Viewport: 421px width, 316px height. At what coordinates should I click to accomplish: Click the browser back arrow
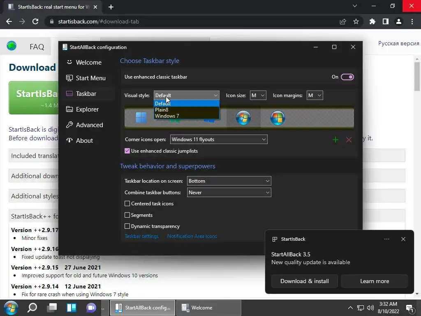point(9,21)
